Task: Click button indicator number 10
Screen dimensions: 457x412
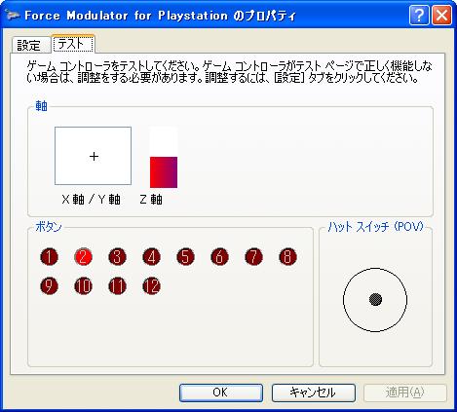Action: tap(83, 286)
